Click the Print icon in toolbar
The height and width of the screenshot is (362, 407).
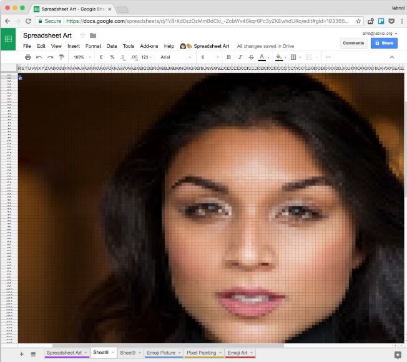[27, 57]
